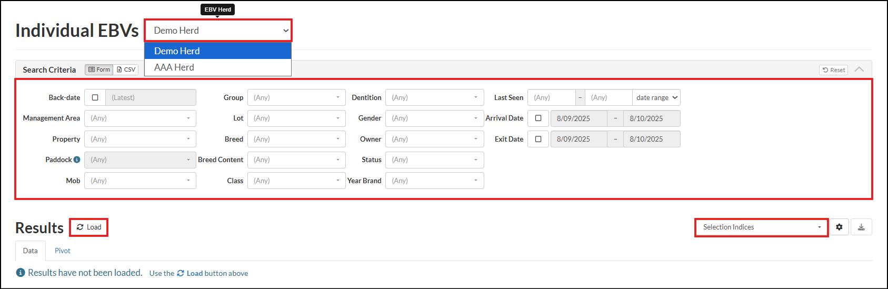Click the download results icon
The width and height of the screenshot is (888, 289).
point(861,227)
